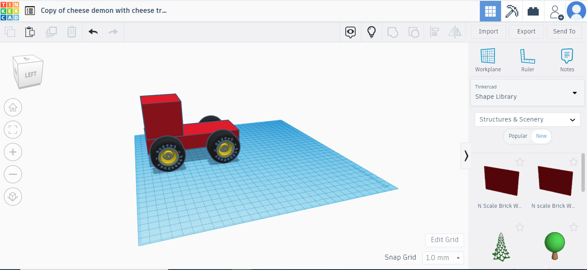Viewport: 587px width, 270px height.
Task: Switch to the Blocks pickaxe mode
Action: tap(512, 11)
